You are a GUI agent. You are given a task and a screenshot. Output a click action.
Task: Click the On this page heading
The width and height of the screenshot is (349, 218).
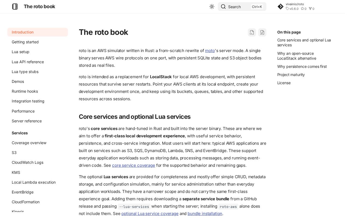coord(289,32)
